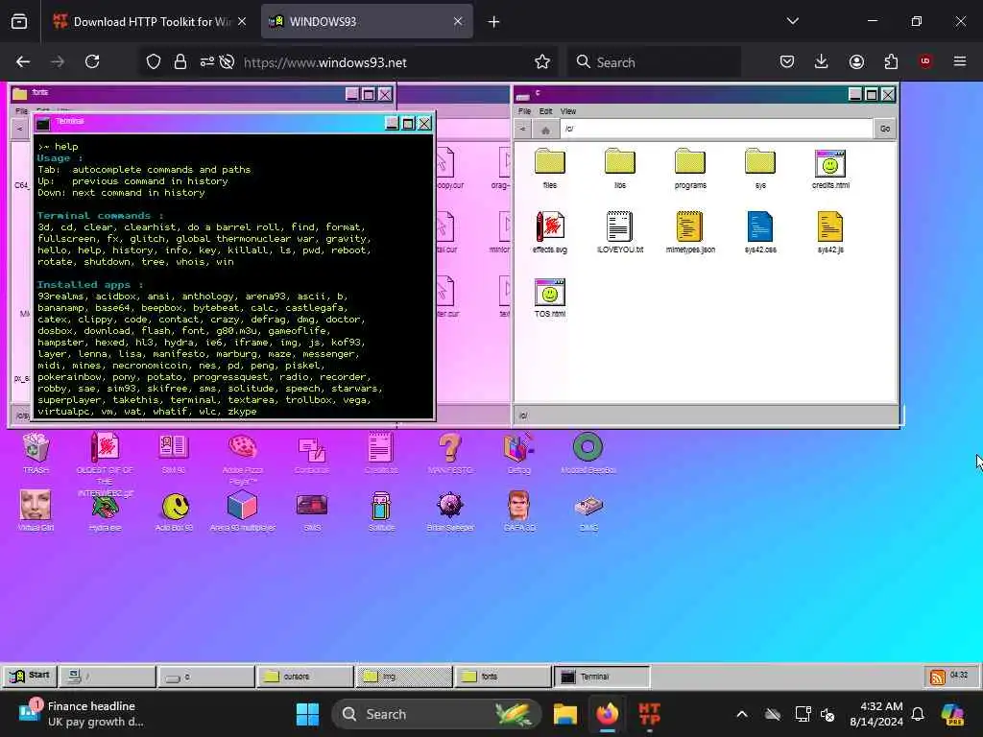The height and width of the screenshot is (737, 983).
Task: Switch to img taskbar item
Action: [404, 677]
